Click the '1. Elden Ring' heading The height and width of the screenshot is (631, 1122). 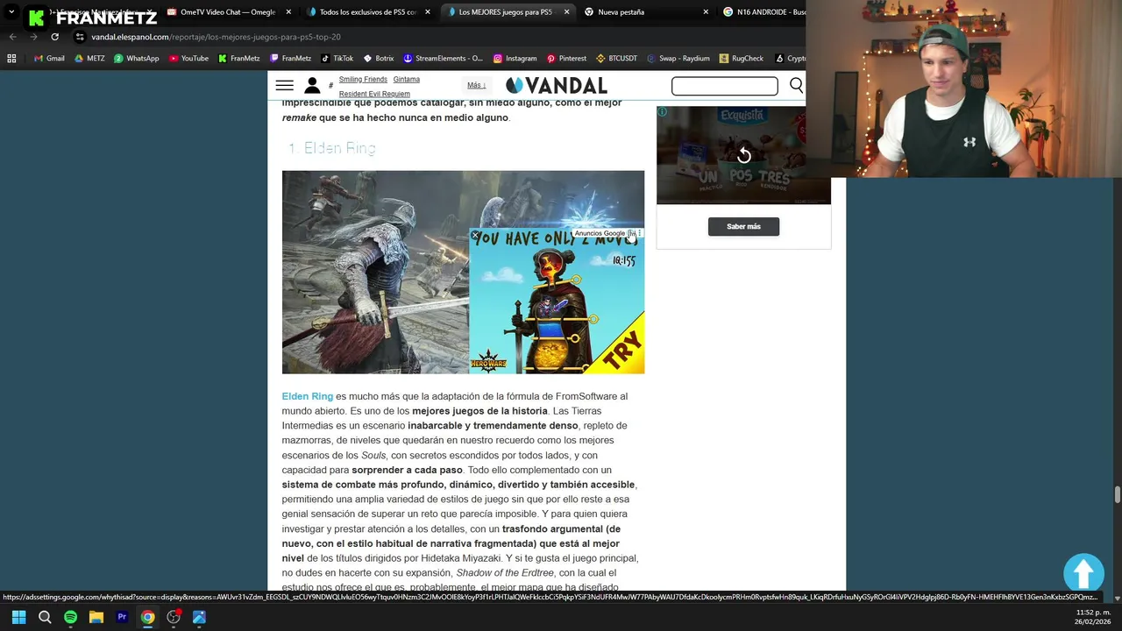[331, 148]
